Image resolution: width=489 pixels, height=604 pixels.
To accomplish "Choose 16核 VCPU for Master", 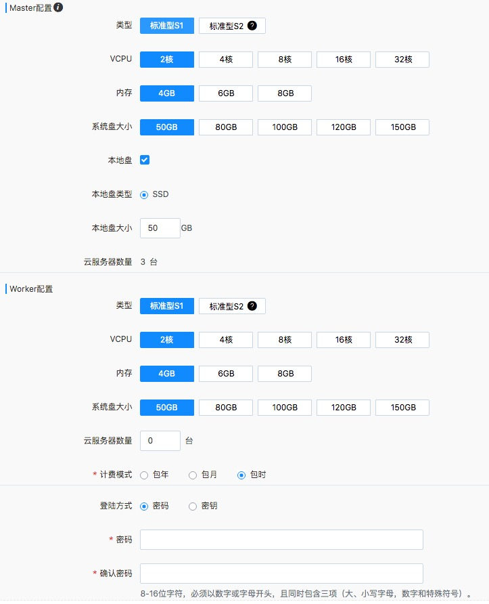I will (344, 60).
